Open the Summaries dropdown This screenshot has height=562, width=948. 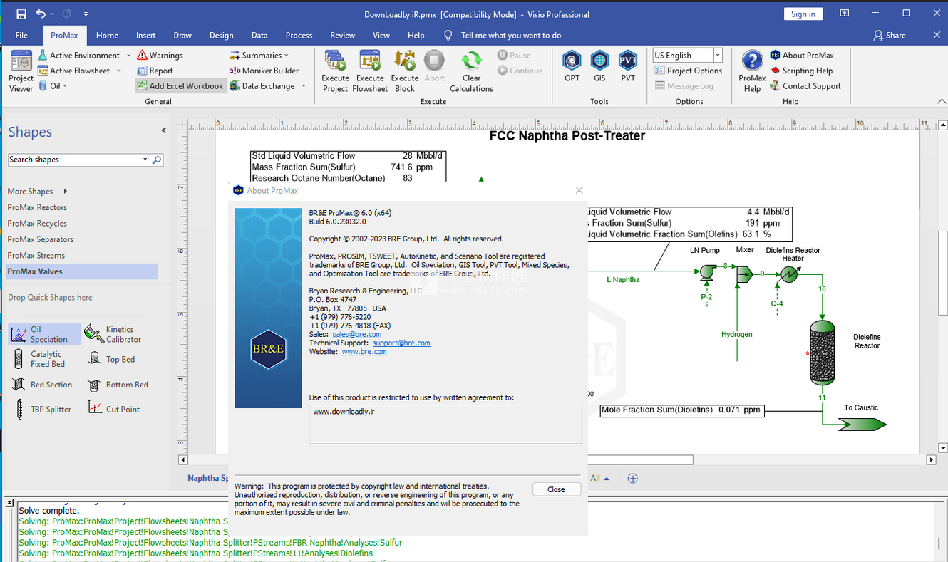[x=259, y=55]
